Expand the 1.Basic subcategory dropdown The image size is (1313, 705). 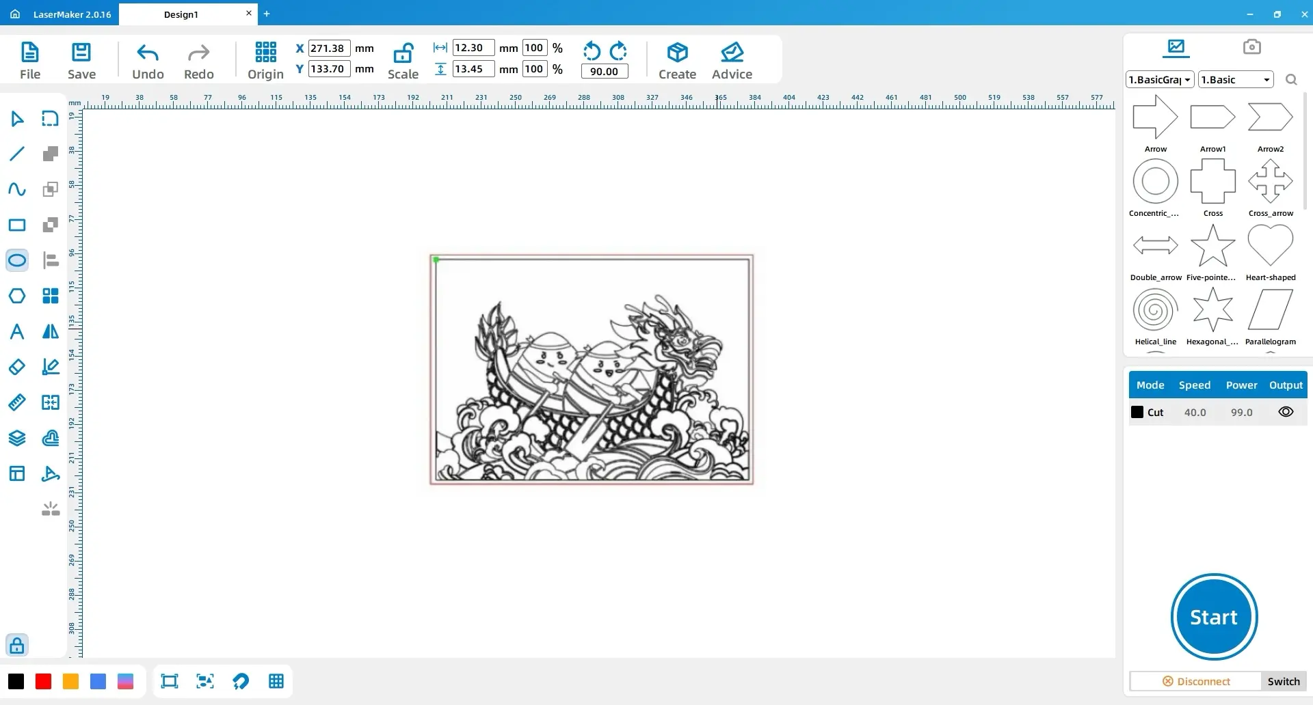point(1236,80)
